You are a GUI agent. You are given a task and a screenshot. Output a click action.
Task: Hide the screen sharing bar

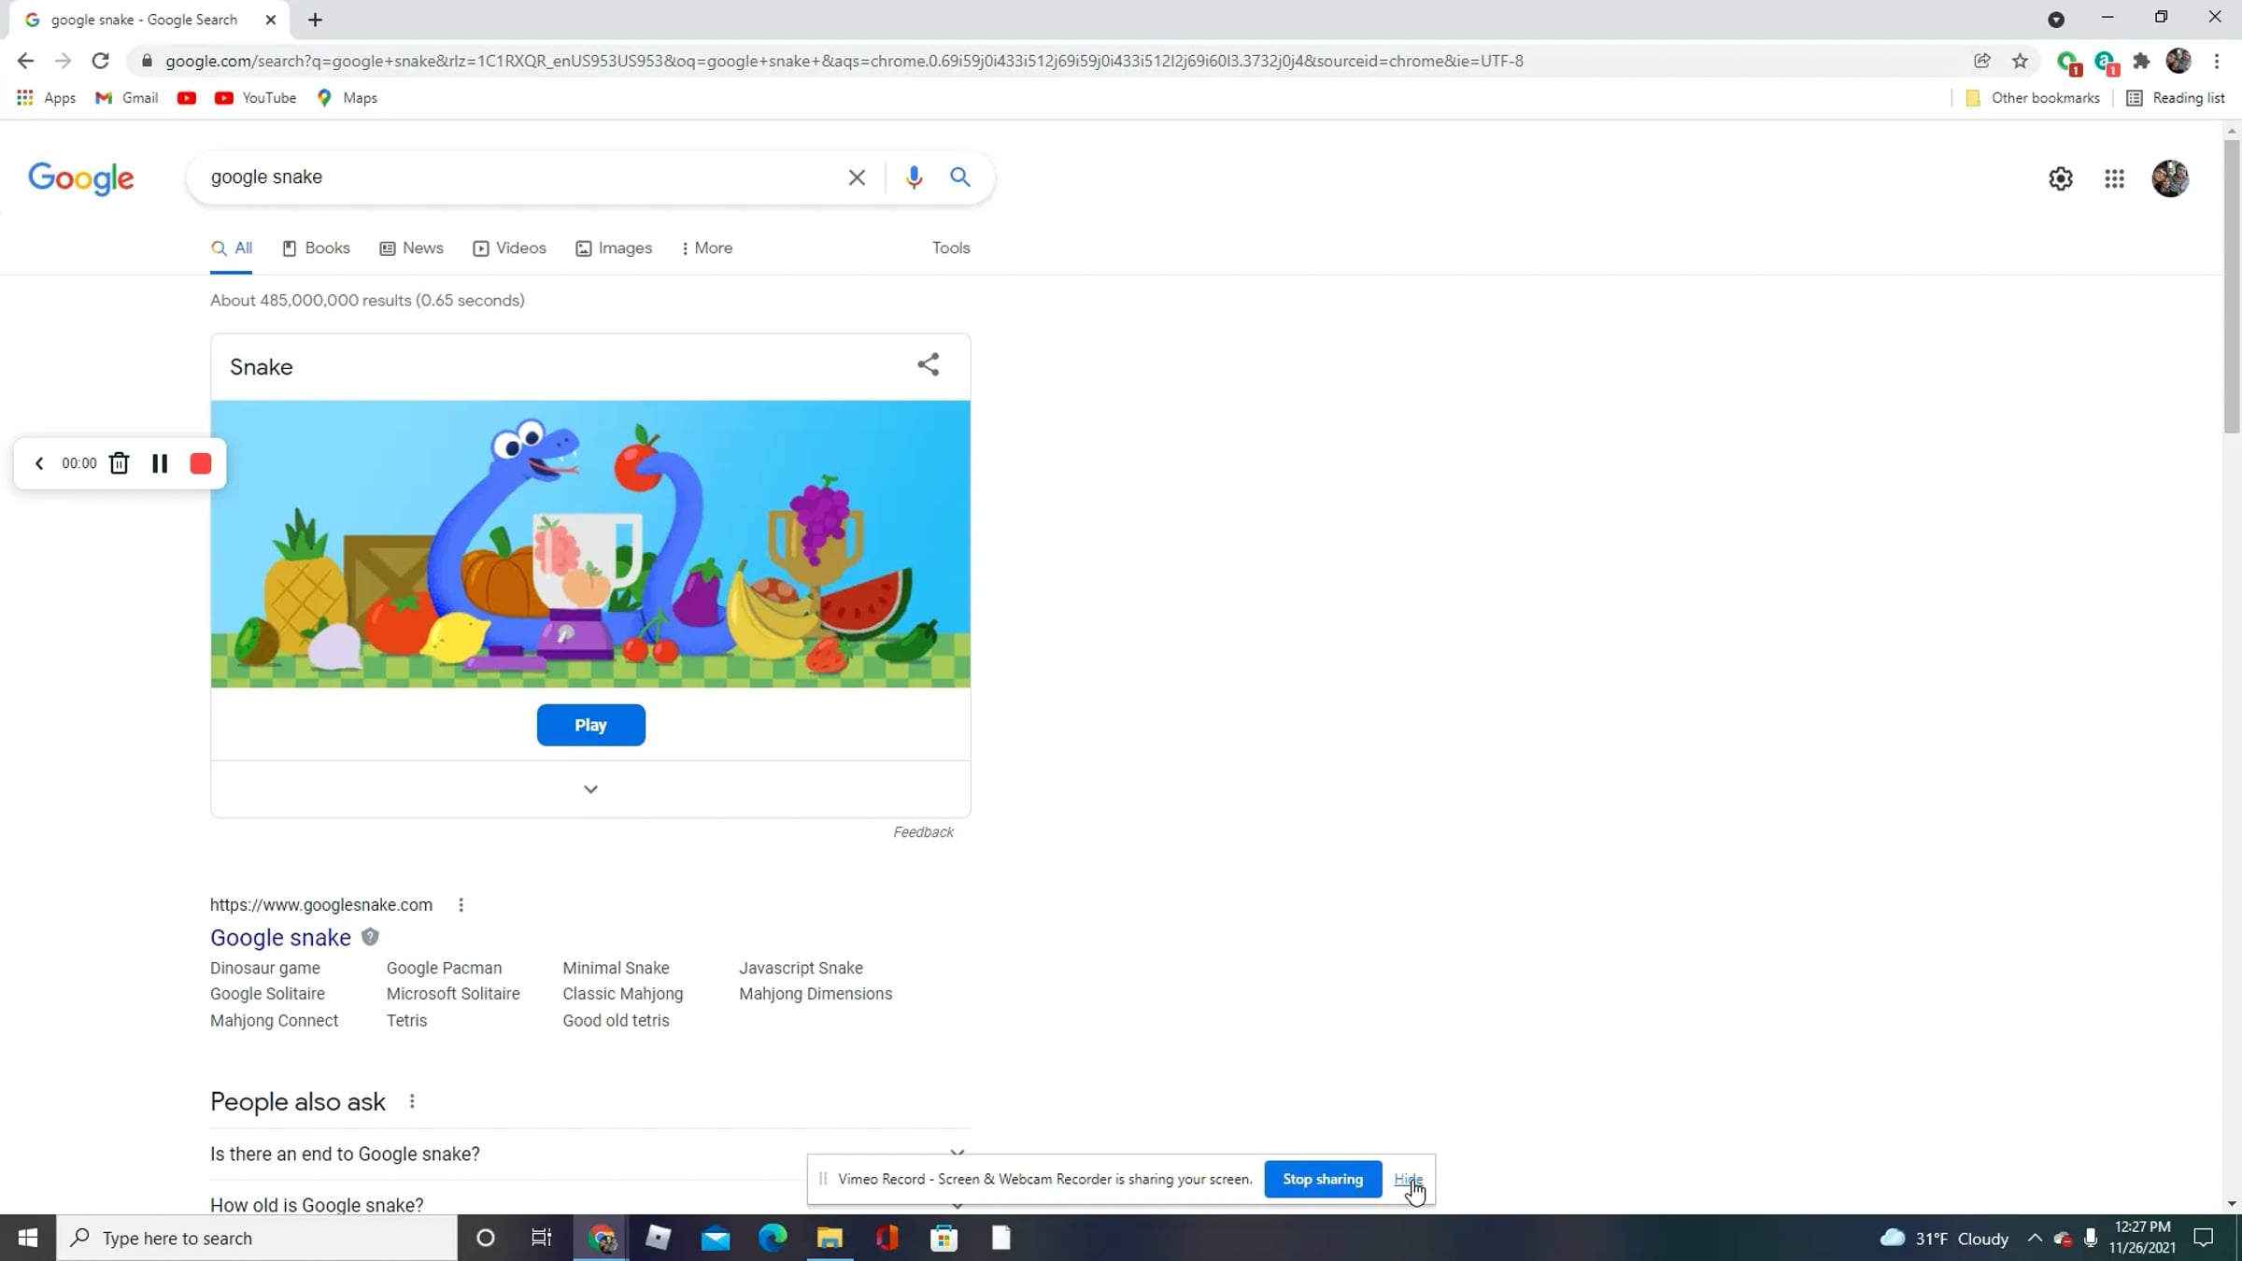pos(1408,1179)
